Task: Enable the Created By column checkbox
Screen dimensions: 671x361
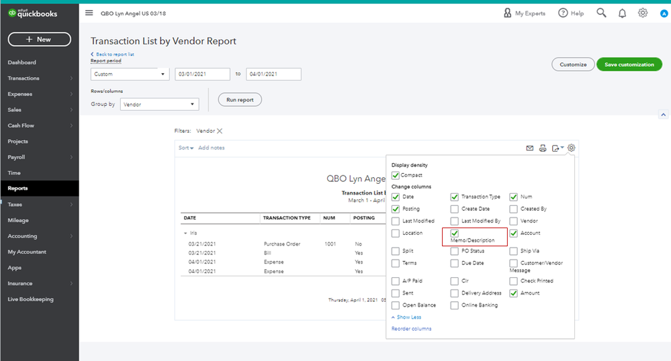Action: pos(514,209)
